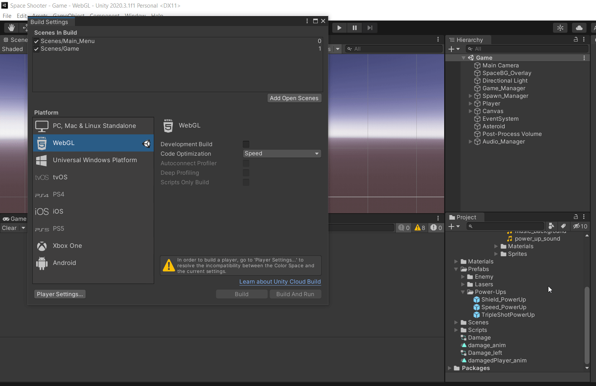
Task: Open the File menu
Action: (7, 16)
